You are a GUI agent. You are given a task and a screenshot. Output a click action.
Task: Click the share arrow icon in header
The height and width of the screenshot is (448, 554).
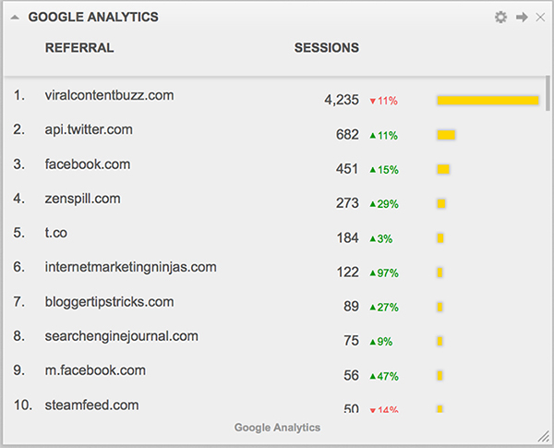tap(523, 17)
